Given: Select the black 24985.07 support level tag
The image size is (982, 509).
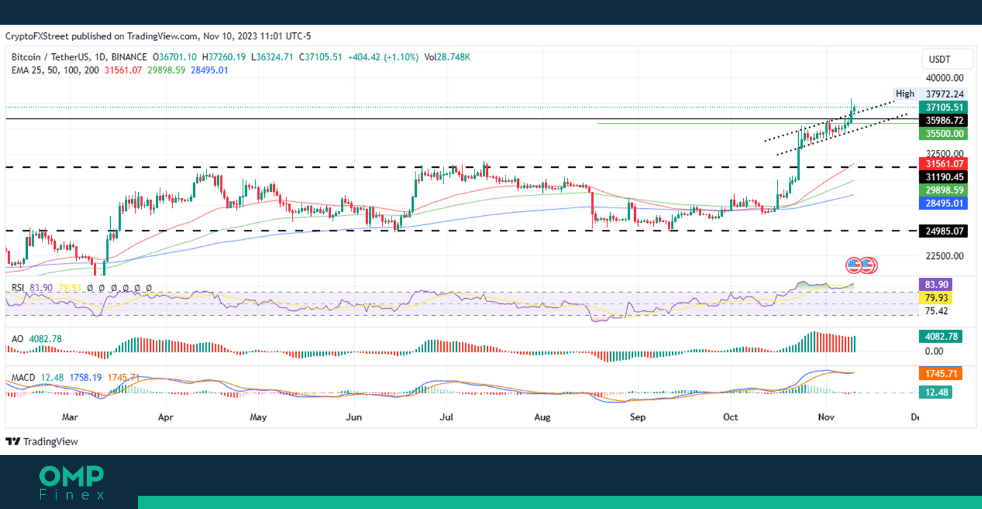Looking at the screenshot, I should pos(943,231).
